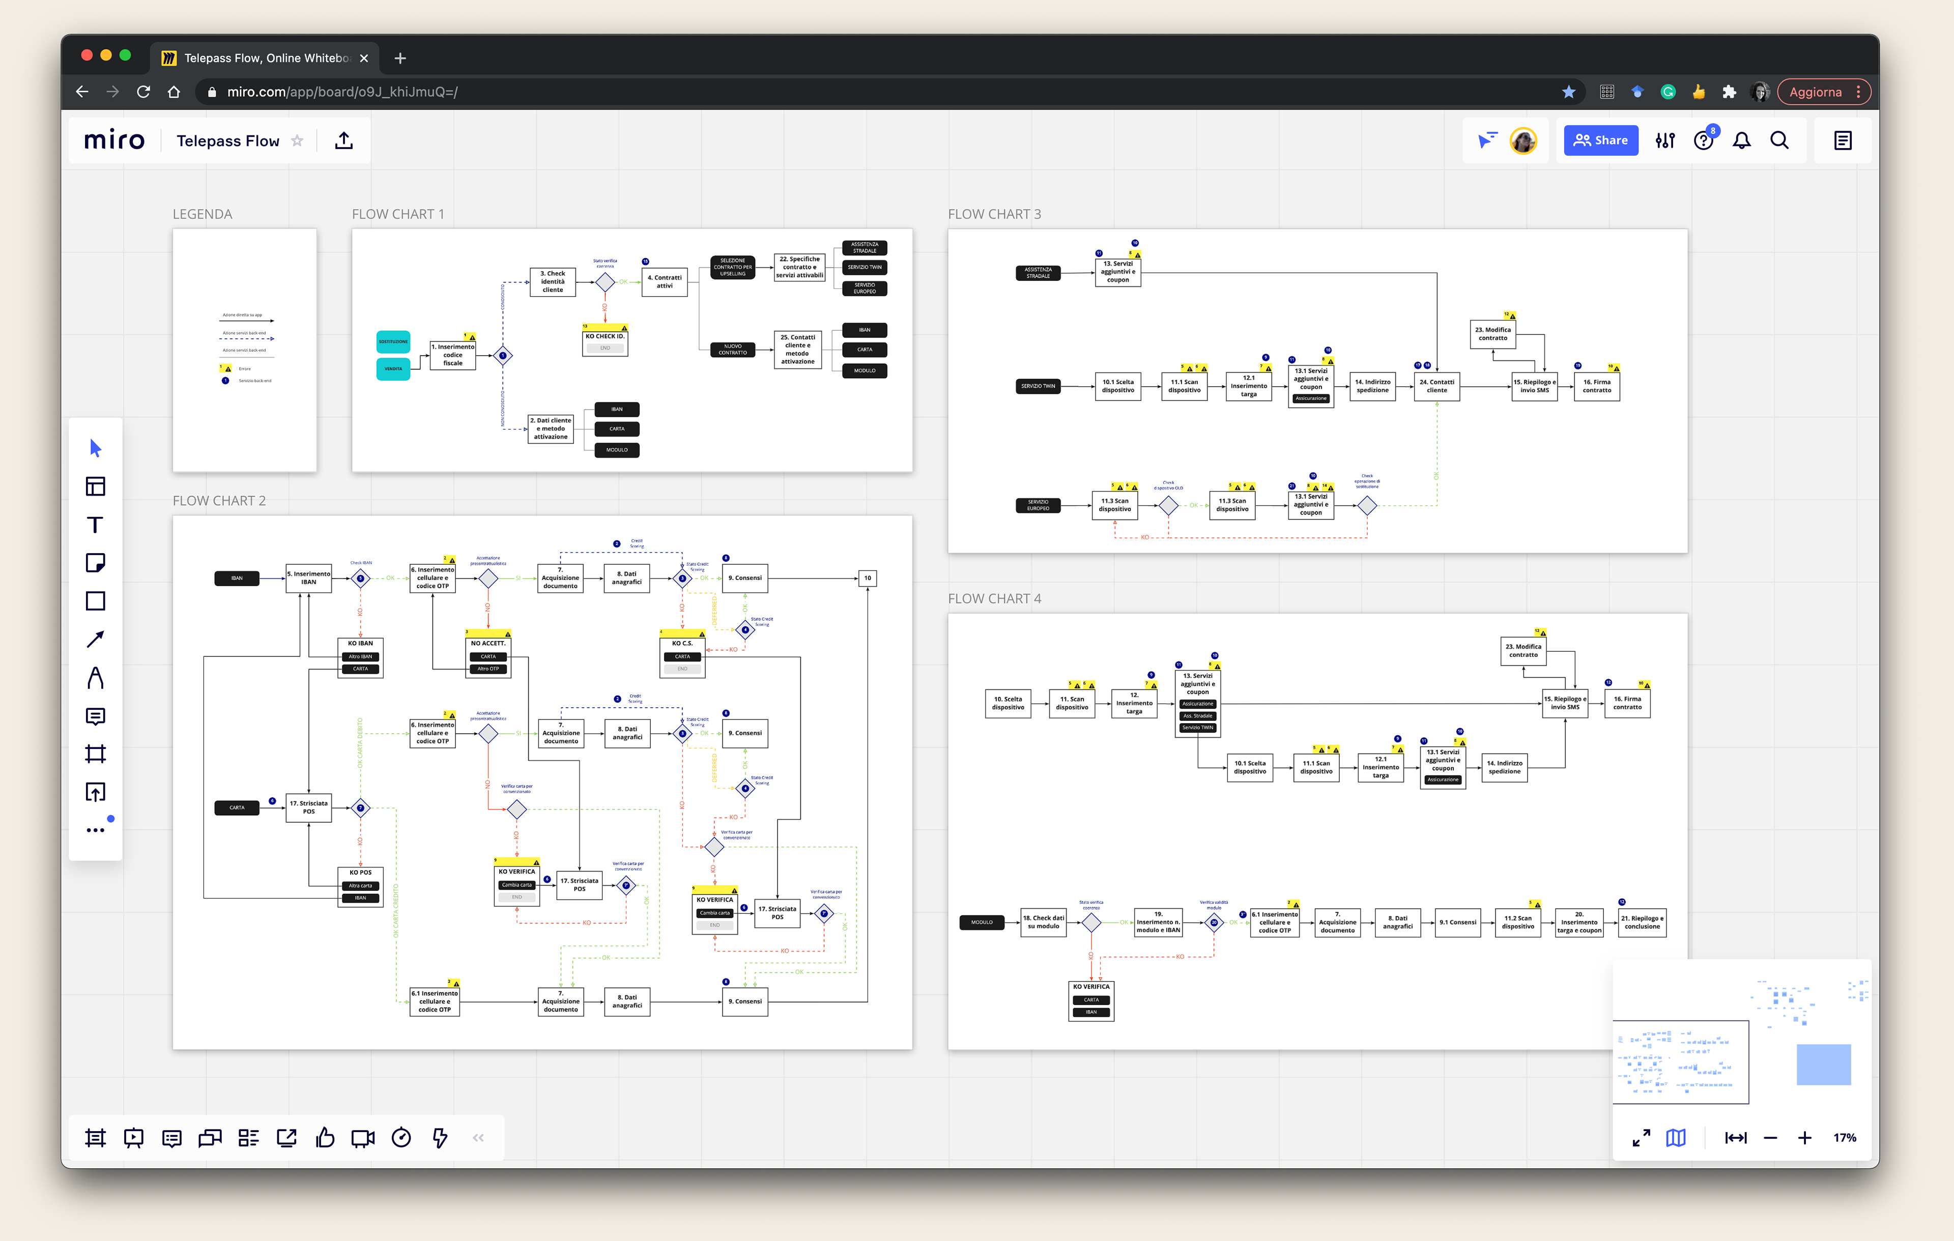Reload the browser page
The width and height of the screenshot is (1954, 1241).
143,92
